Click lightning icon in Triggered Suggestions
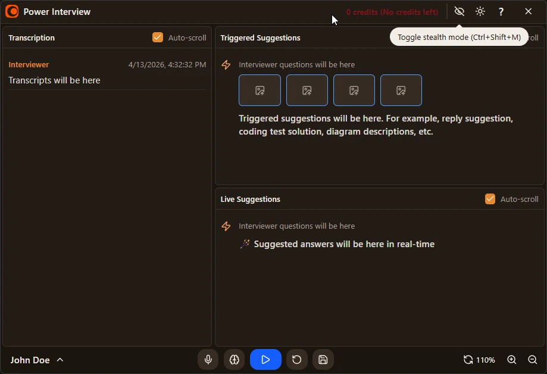The width and height of the screenshot is (547, 374). point(226,64)
